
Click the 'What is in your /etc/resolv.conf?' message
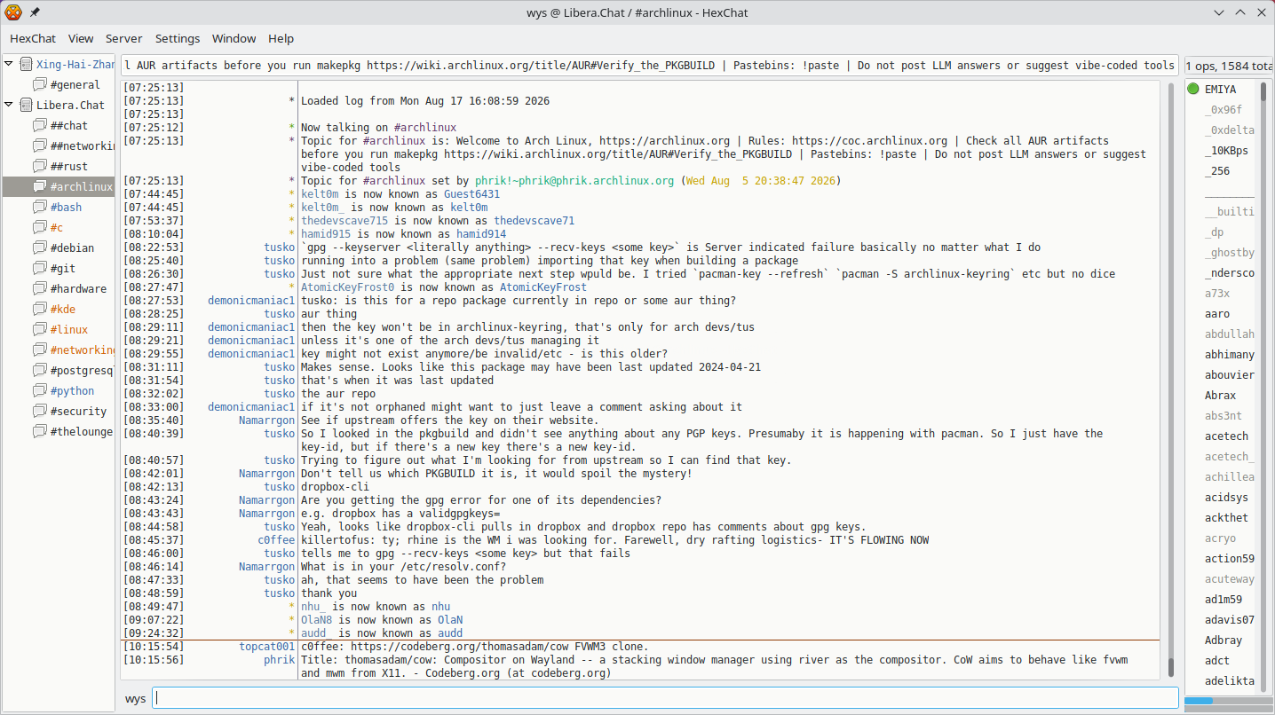click(403, 567)
